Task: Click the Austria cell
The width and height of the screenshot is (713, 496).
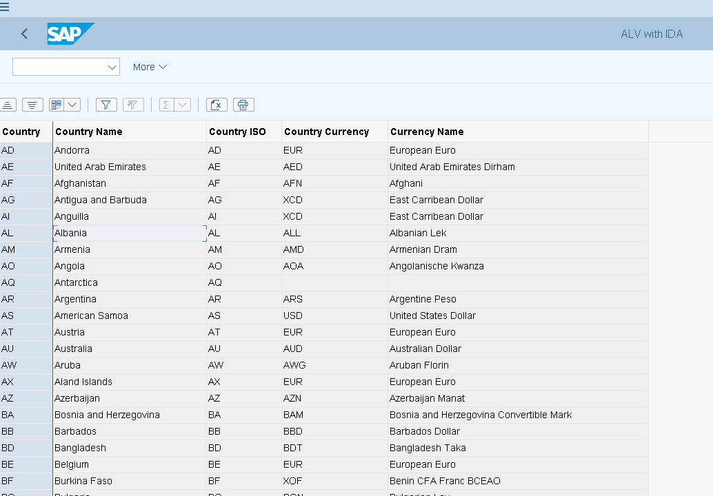Action: click(130, 333)
